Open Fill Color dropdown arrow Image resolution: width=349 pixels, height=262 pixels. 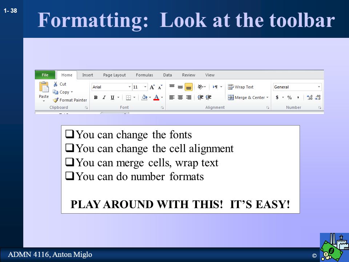150,98
